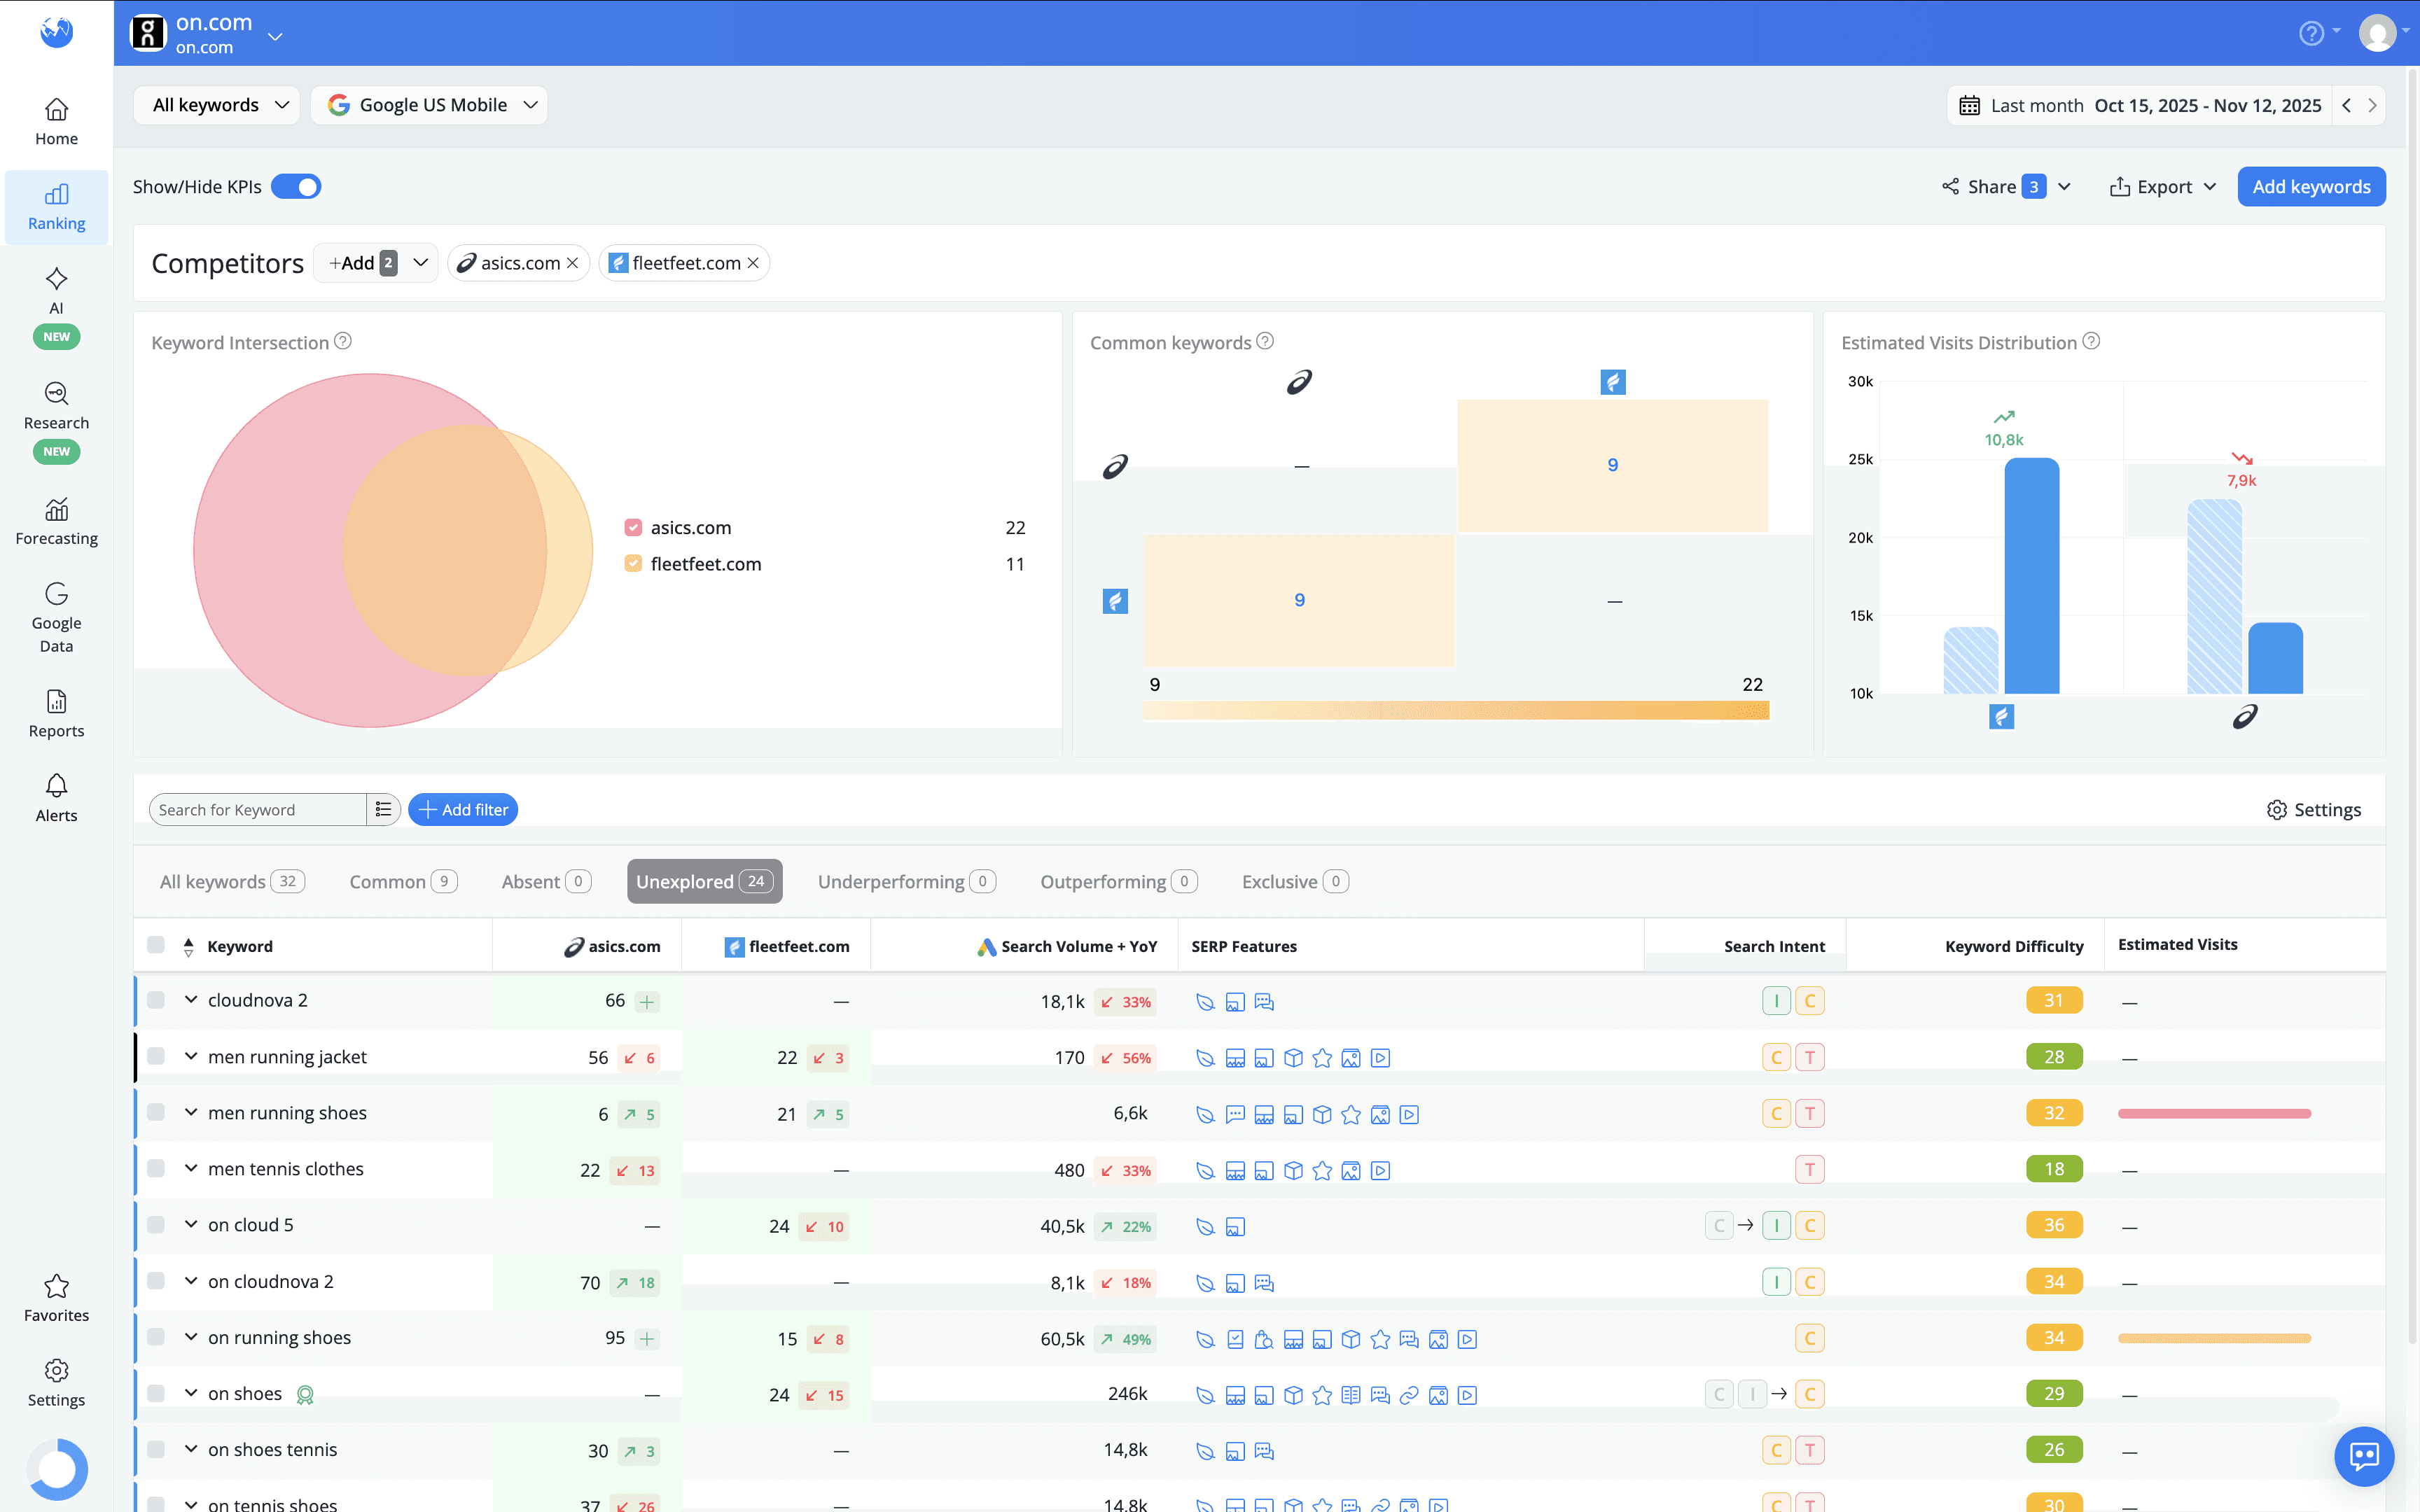Remove asics.com competitor
This screenshot has width=2420, height=1512.
point(572,263)
